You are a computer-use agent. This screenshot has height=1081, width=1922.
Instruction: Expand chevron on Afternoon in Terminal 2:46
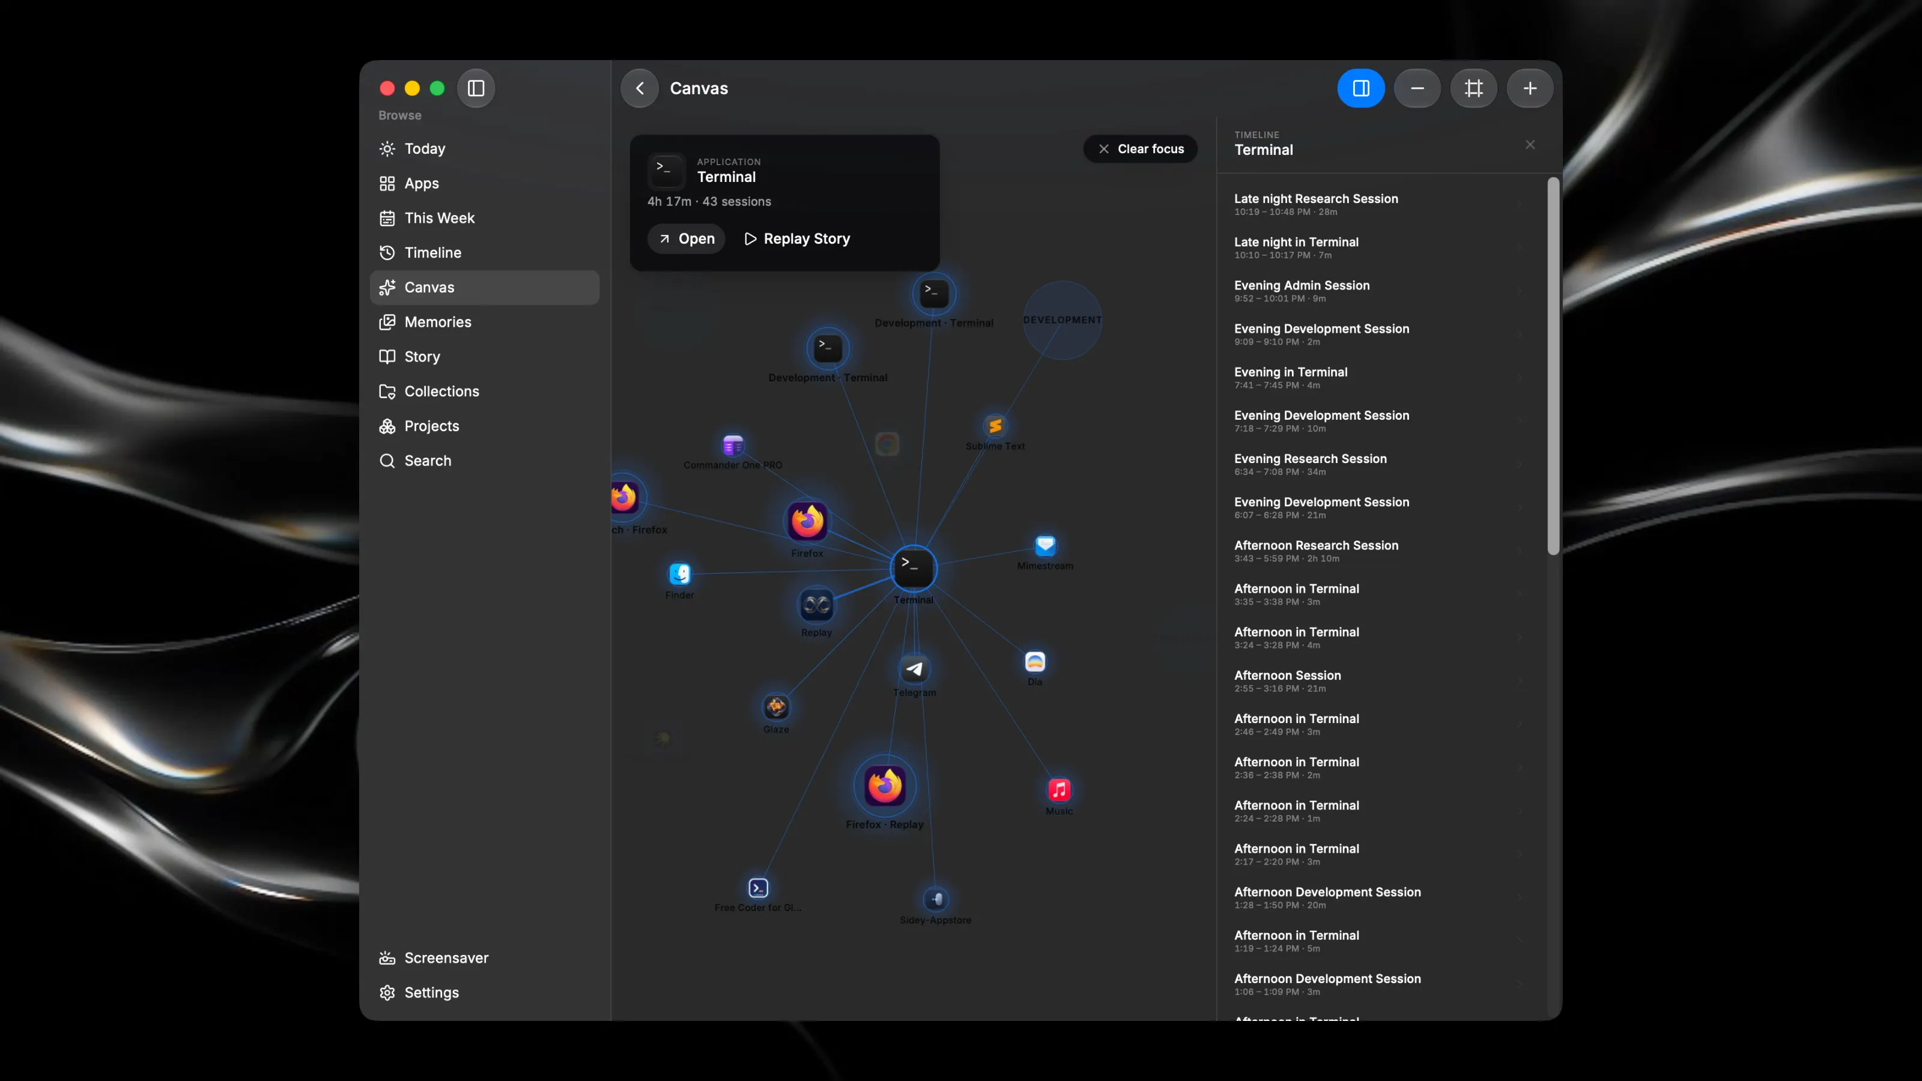coord(1520,724)
